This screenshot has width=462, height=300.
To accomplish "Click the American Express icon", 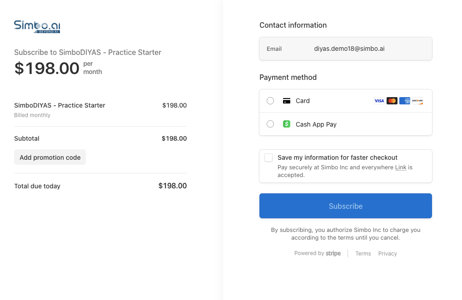I will tap(404, 101).
